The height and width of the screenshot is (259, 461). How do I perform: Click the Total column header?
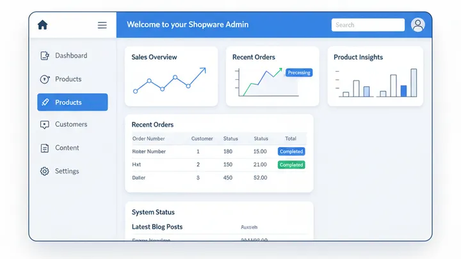pyautogui.click(x=291, y=139)
